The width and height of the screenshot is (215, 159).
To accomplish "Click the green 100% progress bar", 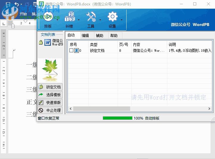I will point(118,118).
